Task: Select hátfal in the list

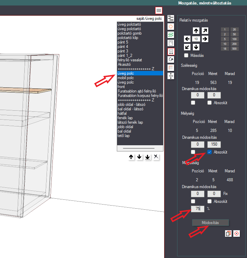Action: tap(140, 113)
